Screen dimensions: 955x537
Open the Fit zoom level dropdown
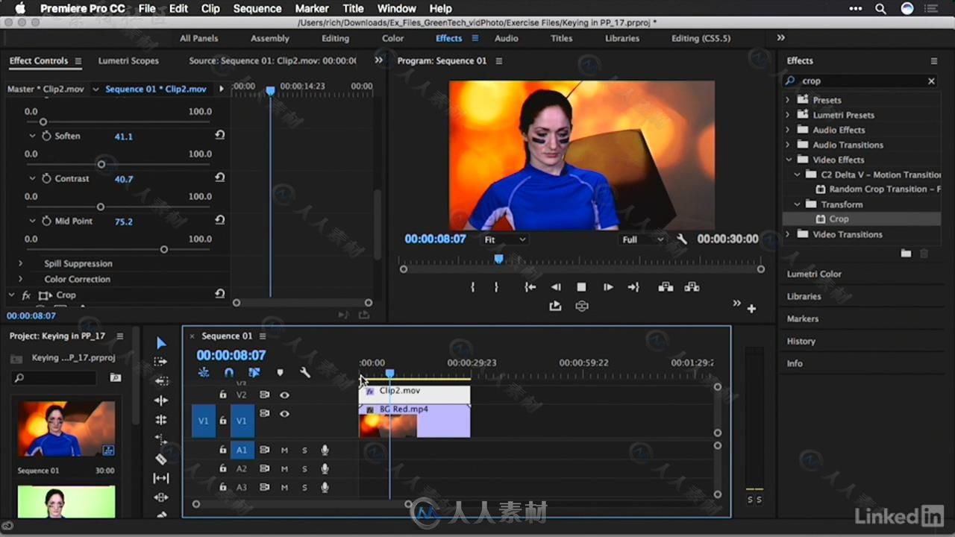coord(505,239)
